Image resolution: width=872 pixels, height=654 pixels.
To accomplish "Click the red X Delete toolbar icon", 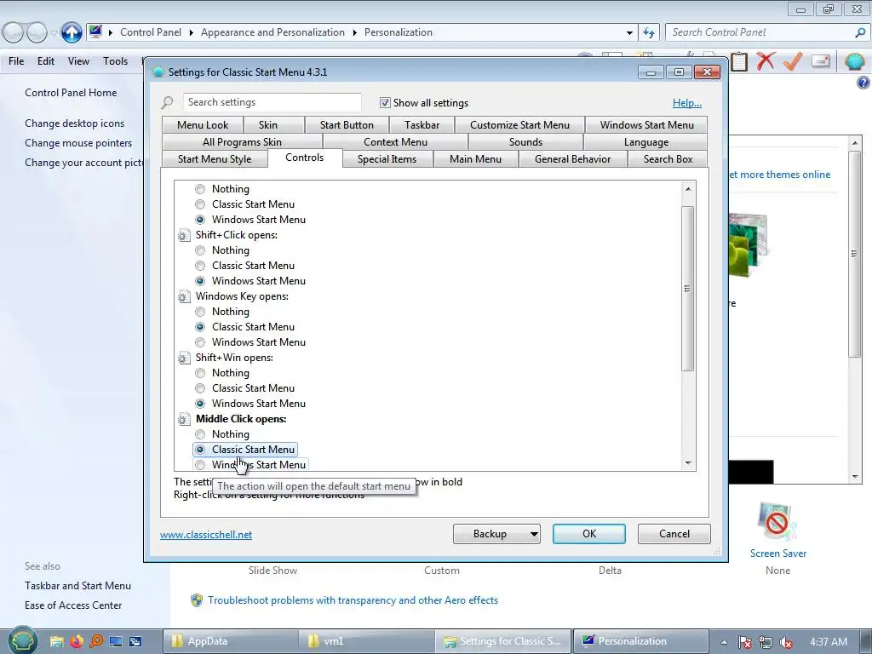I will (766, 61).
